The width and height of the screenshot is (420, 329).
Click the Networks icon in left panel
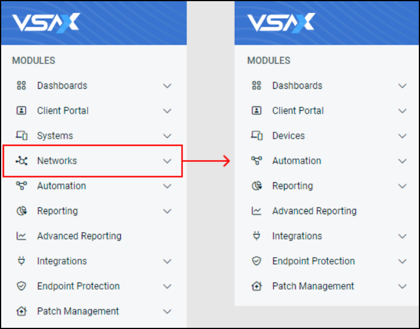pos(21,161)
